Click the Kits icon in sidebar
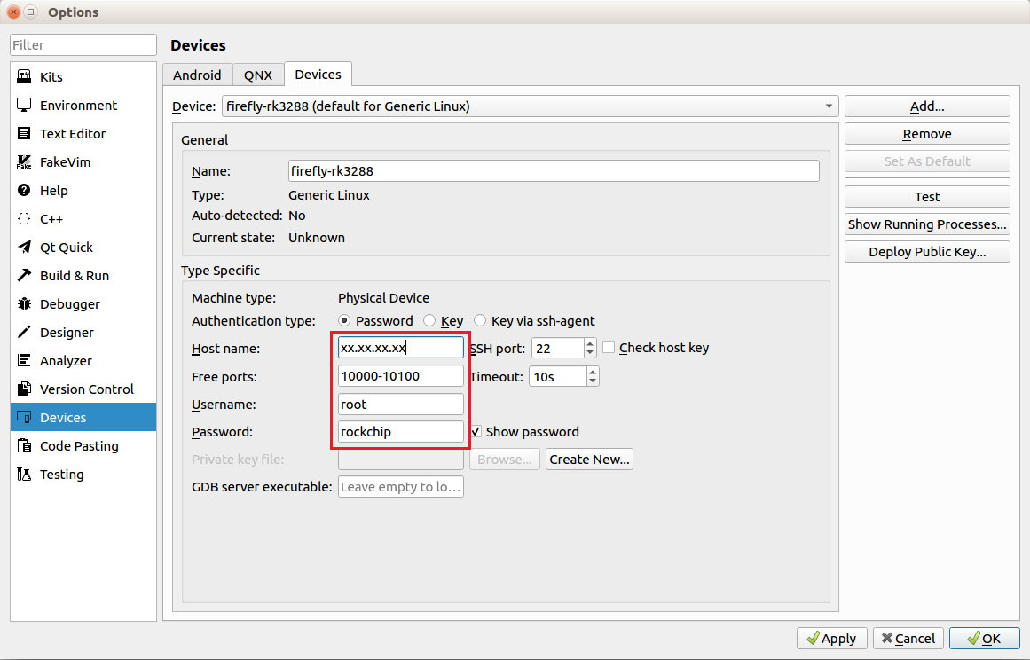The width and height of the screenshot is (1030, 660). coord(24,77)
